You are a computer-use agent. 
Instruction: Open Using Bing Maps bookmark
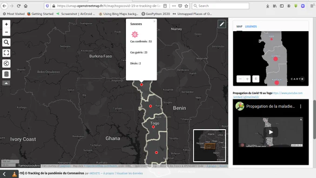(x=118, y=13)
